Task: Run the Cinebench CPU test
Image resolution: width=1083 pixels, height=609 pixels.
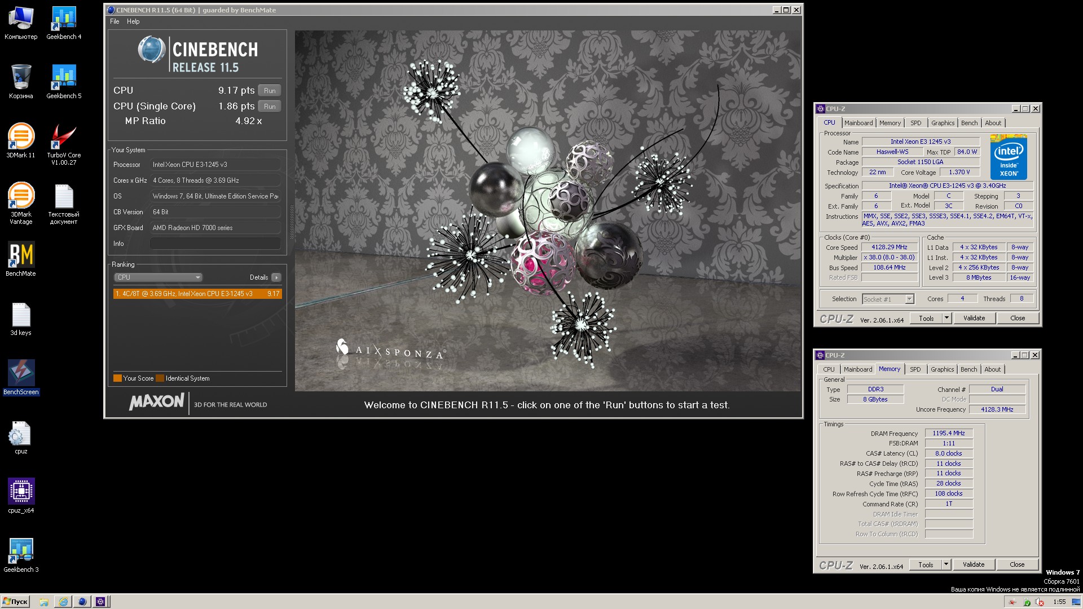Action: pyautogui.click(x=270, y=90)
